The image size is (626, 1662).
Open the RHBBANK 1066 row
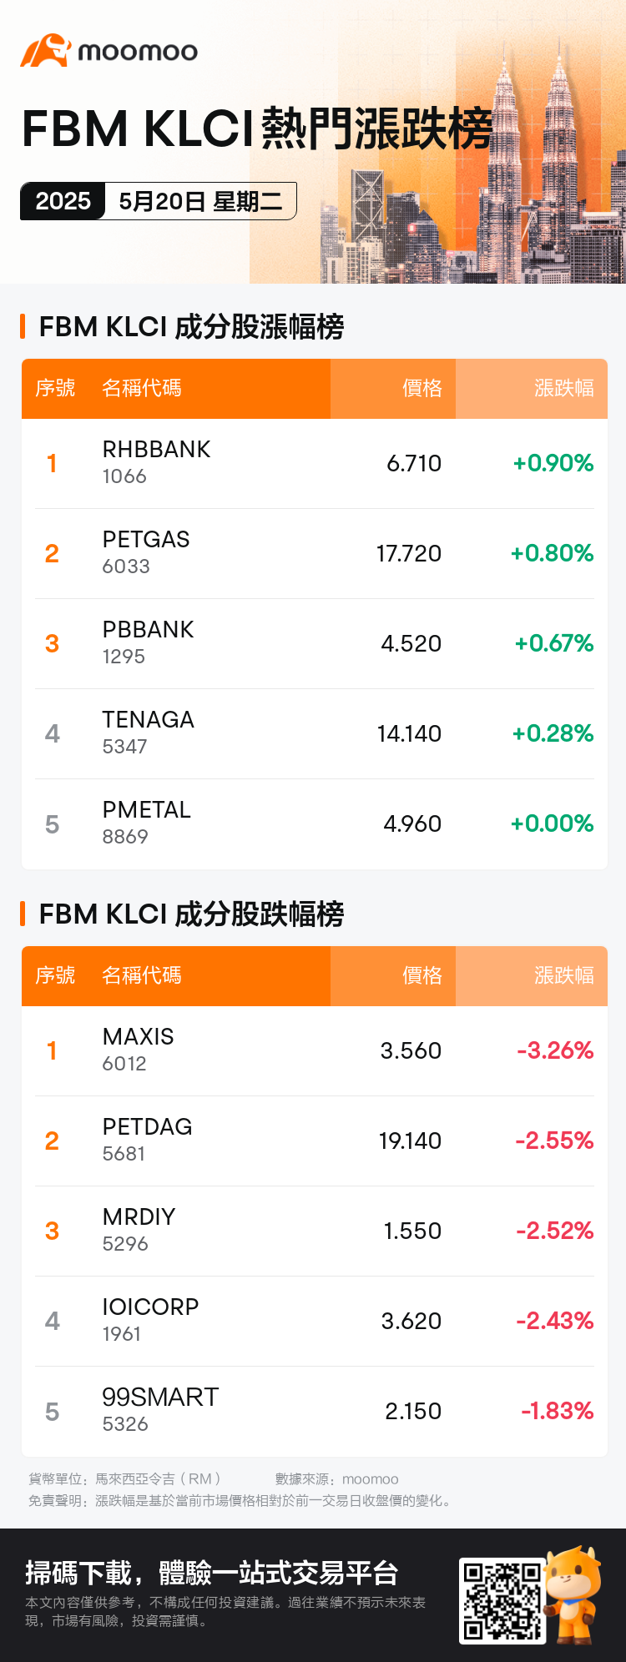pyautogui.click(x=315, y=463)
